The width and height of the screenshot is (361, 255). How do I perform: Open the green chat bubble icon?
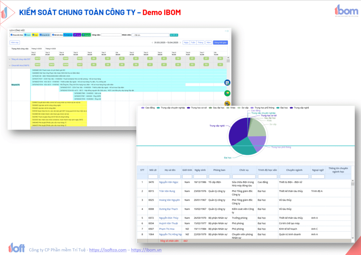[x=227, y=93]
